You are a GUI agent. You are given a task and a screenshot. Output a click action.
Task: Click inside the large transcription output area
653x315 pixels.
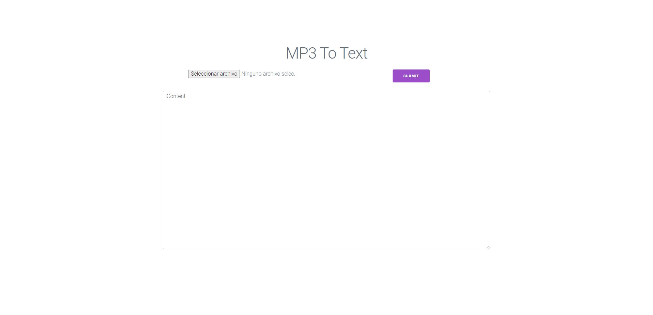point(326,170)
